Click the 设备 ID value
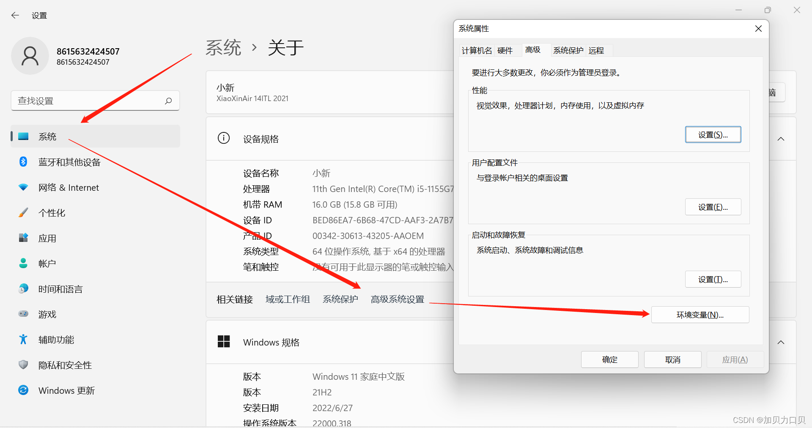812x428 pixels. coord(383,220)
